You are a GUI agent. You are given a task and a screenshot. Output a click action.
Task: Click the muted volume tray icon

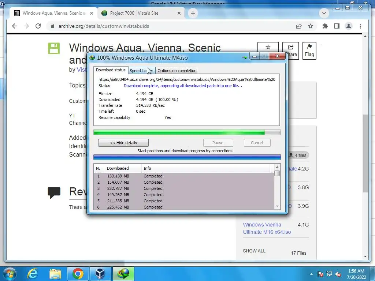[x=338, y=274]
